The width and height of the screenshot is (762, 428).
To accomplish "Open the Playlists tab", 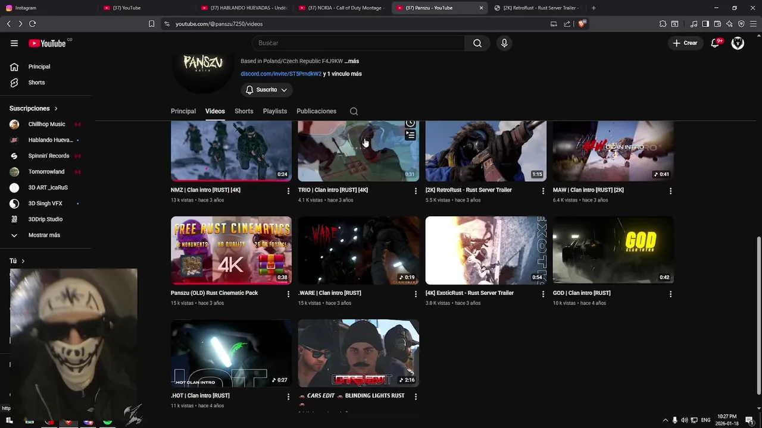I will click(275, 111).
